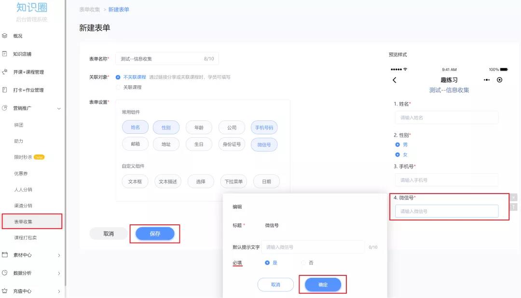Set 必填 to 否 in edit dialog
This screenshot has height=298, width=521.
tap(303, 263)
